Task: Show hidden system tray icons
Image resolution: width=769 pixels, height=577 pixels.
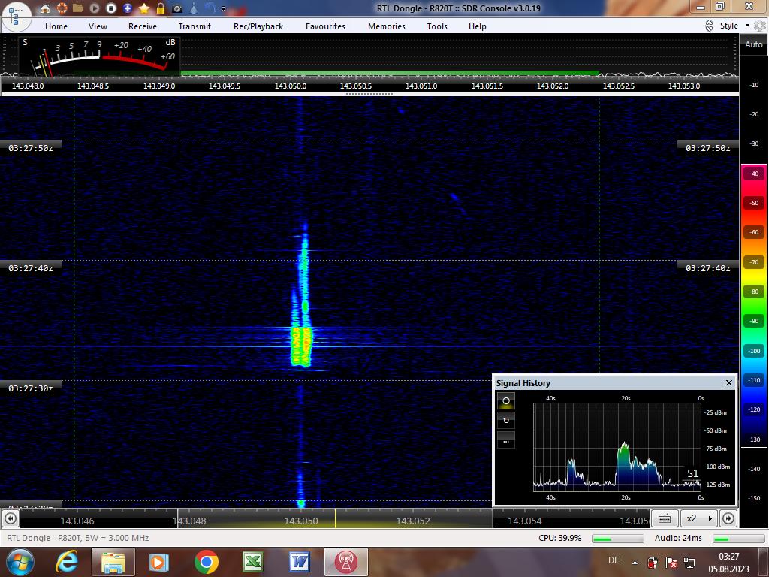Action: pos(635,563)
